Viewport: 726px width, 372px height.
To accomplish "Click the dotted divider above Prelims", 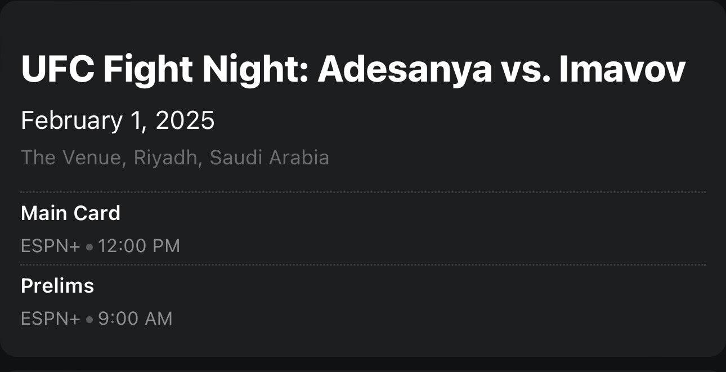I will 363,265.
